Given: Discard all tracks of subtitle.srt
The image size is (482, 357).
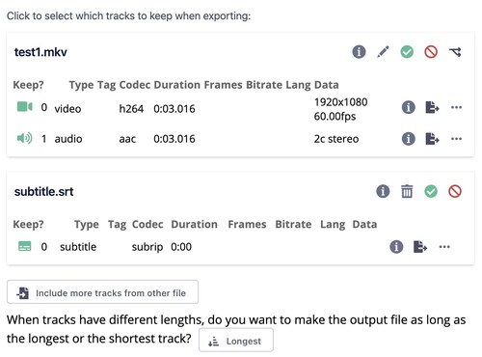Looking at the screenshot, I should click(455, 191).
